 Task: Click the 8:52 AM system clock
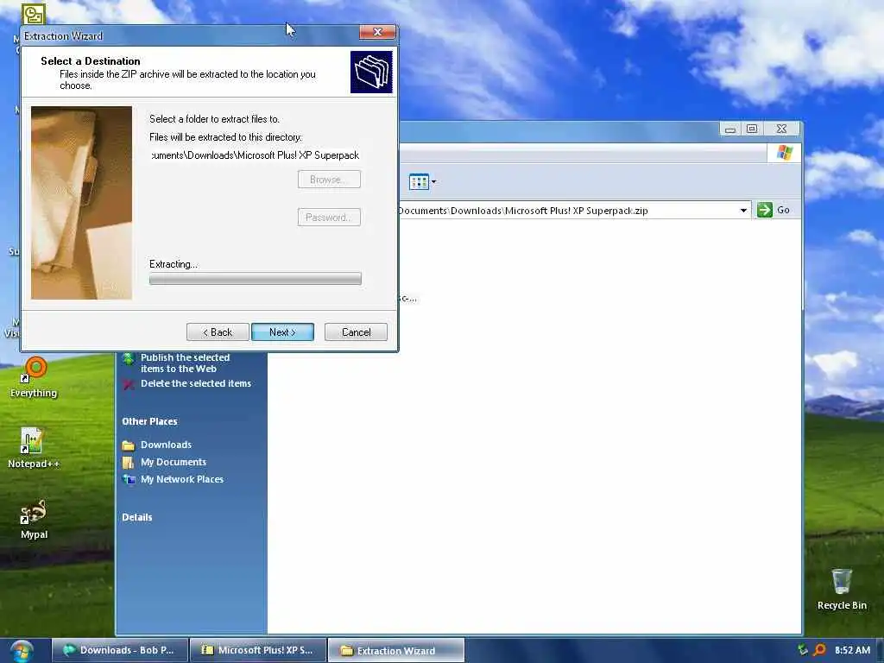(x=852, y=650)
